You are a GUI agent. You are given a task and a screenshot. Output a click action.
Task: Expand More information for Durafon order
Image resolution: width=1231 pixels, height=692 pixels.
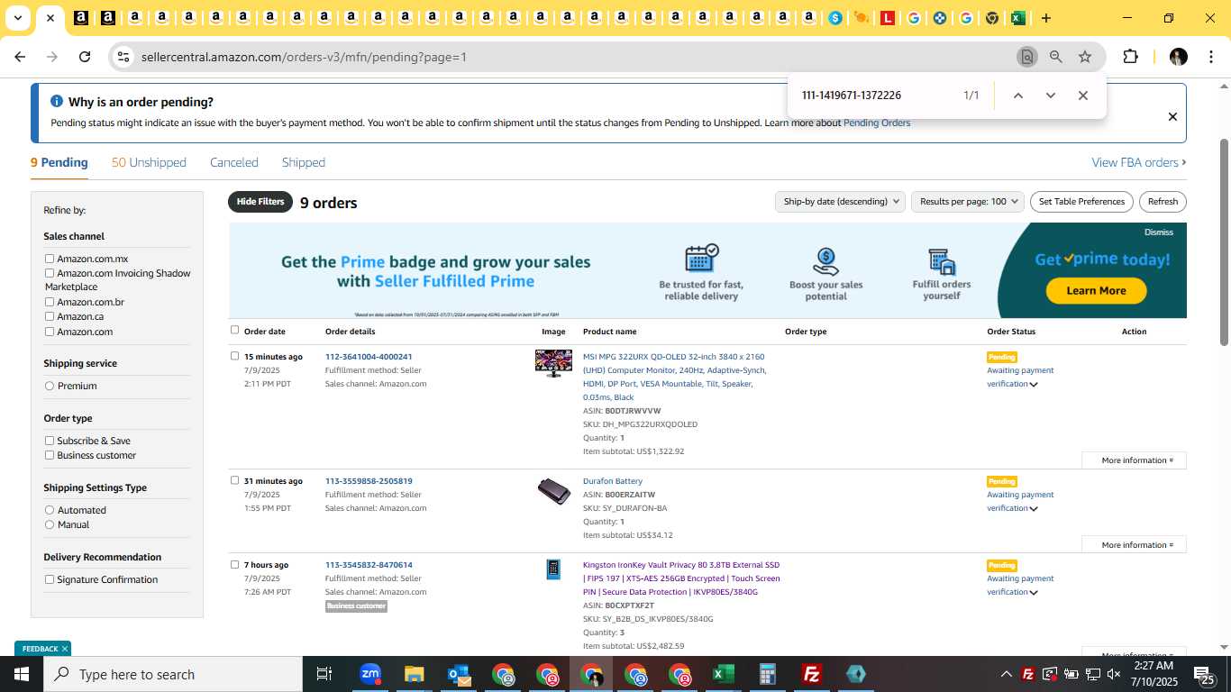(x=1134, y=545)
